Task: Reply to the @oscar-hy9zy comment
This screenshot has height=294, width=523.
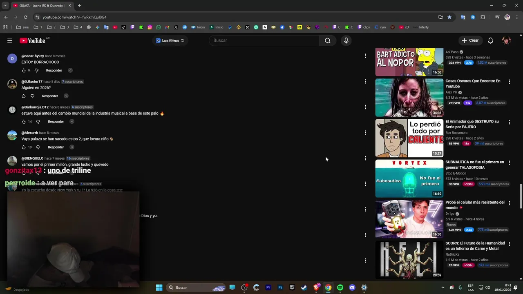Action: pyautogui.click(x=54, y=70)
